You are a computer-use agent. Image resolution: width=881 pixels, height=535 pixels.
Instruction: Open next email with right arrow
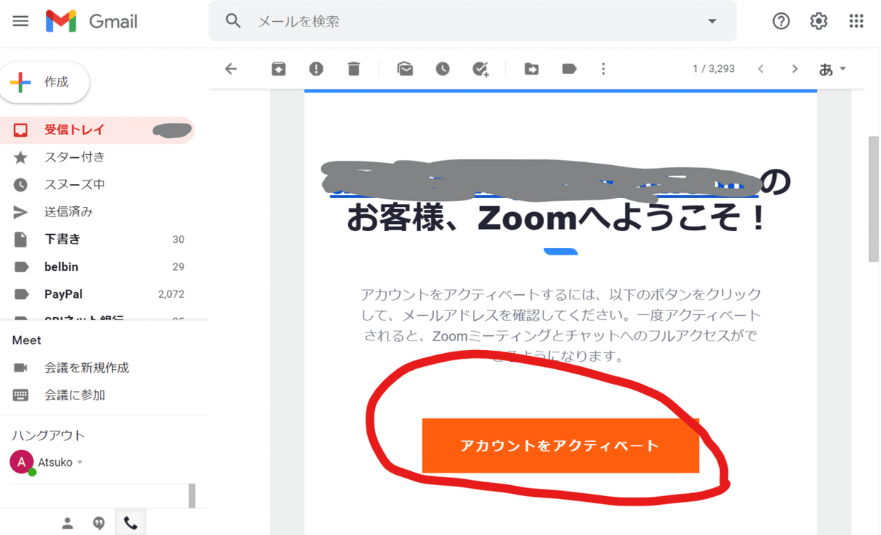794,68
